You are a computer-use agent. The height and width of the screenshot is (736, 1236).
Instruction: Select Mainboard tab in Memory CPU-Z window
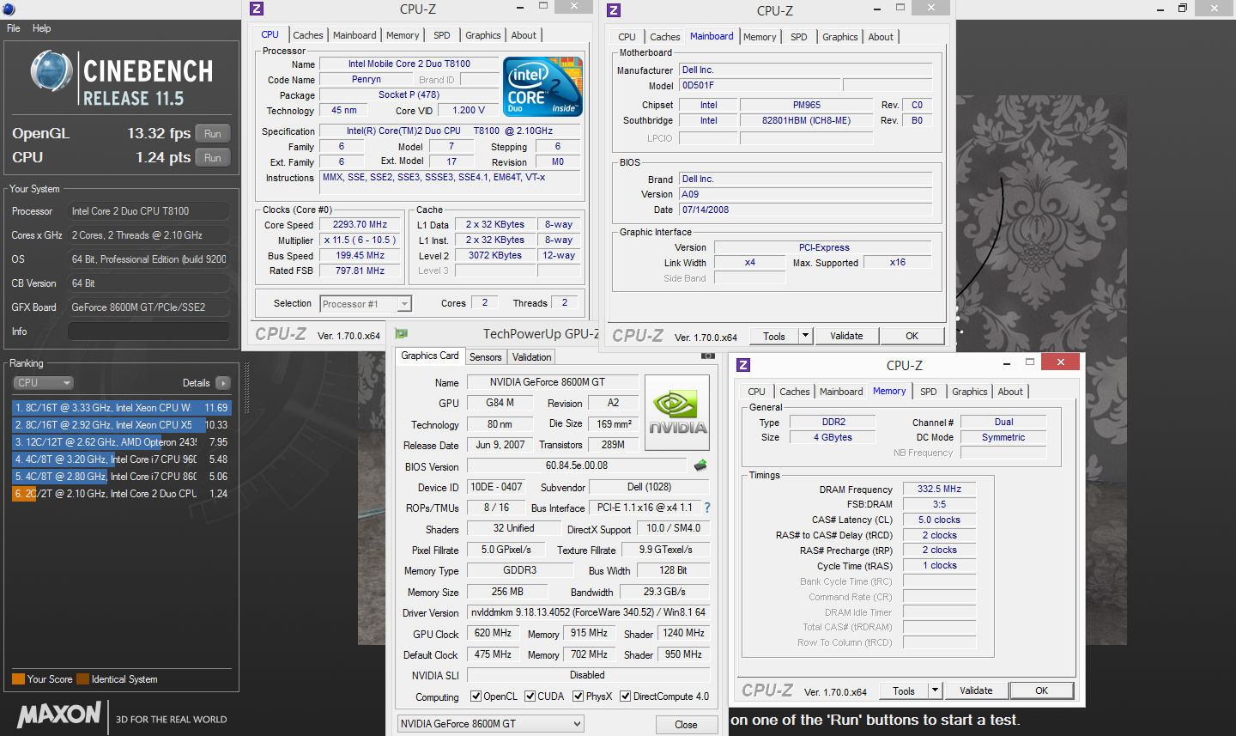[841, 392]
